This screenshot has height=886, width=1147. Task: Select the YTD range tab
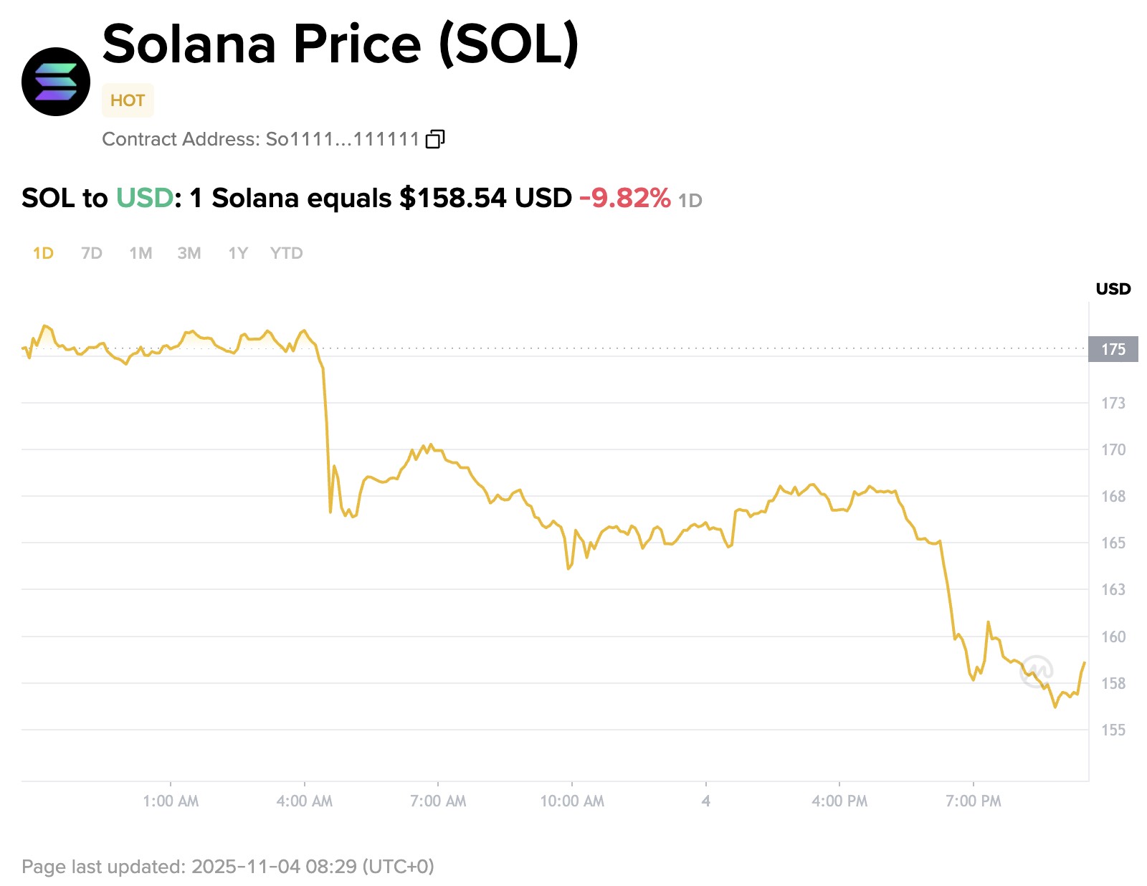point(287,253)
